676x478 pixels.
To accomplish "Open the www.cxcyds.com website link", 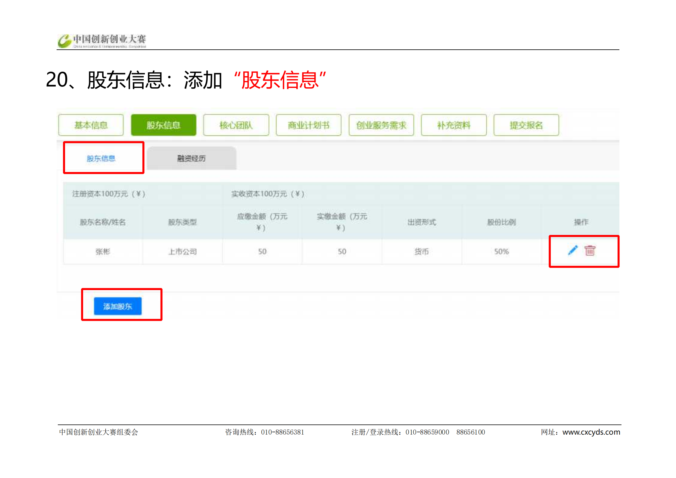I will click(x=591, y=432).
